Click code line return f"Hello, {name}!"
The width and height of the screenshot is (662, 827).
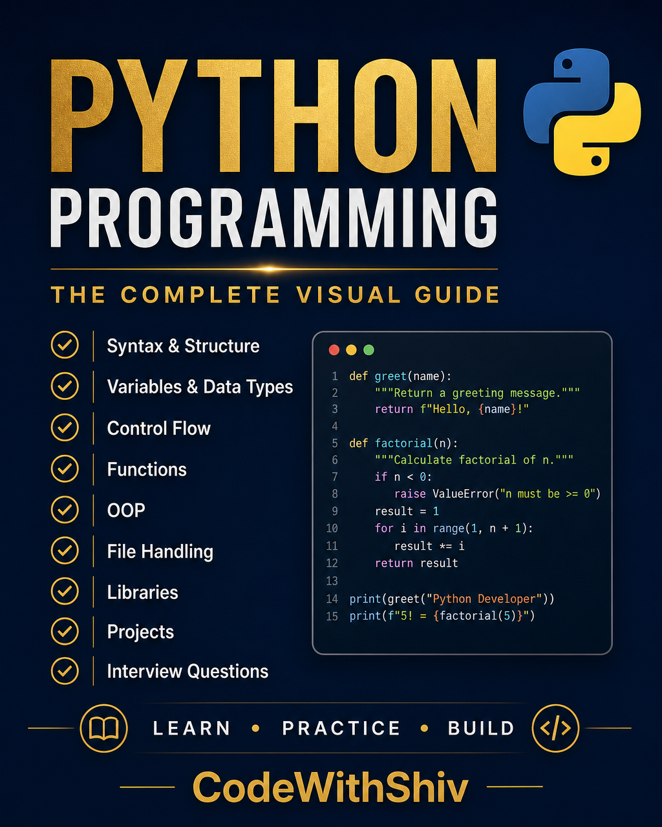452,409
